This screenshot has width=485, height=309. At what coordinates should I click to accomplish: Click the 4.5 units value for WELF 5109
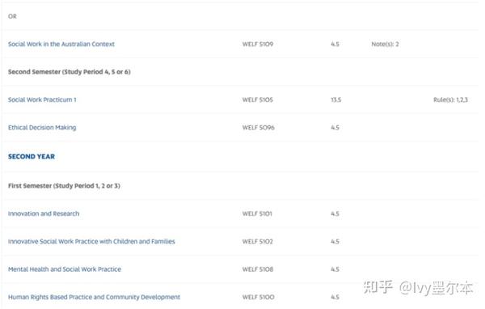click(x=335, y=44)
